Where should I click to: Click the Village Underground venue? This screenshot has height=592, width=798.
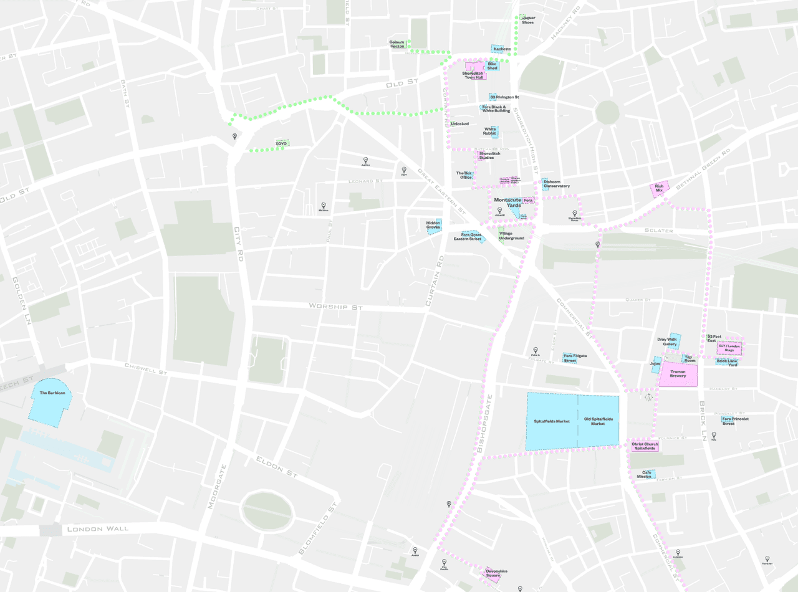(x=512, y=236)
